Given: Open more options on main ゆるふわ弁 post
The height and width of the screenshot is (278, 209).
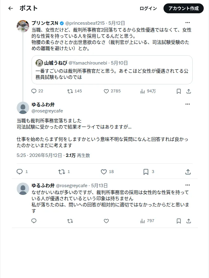Looking at the screenshot, I should click(188, 104).
